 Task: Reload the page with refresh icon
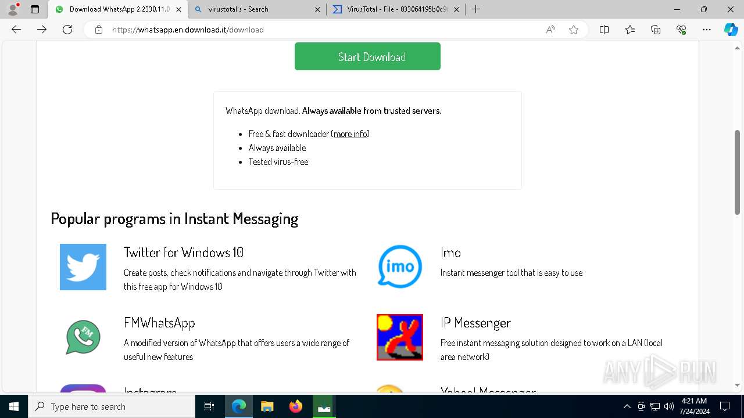point(67,30)
